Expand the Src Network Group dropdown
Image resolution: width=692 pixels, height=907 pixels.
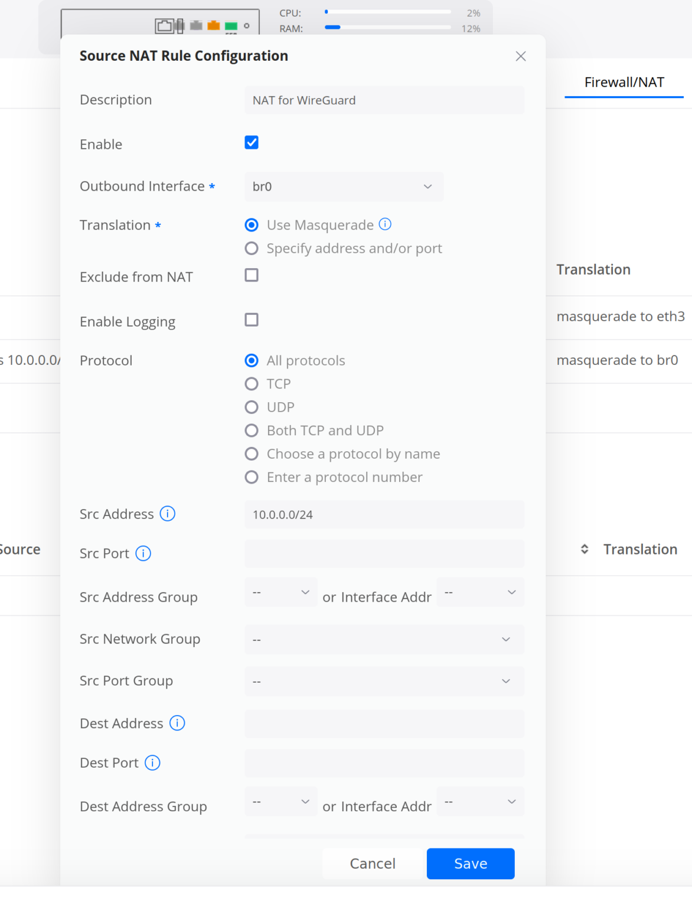384,640
